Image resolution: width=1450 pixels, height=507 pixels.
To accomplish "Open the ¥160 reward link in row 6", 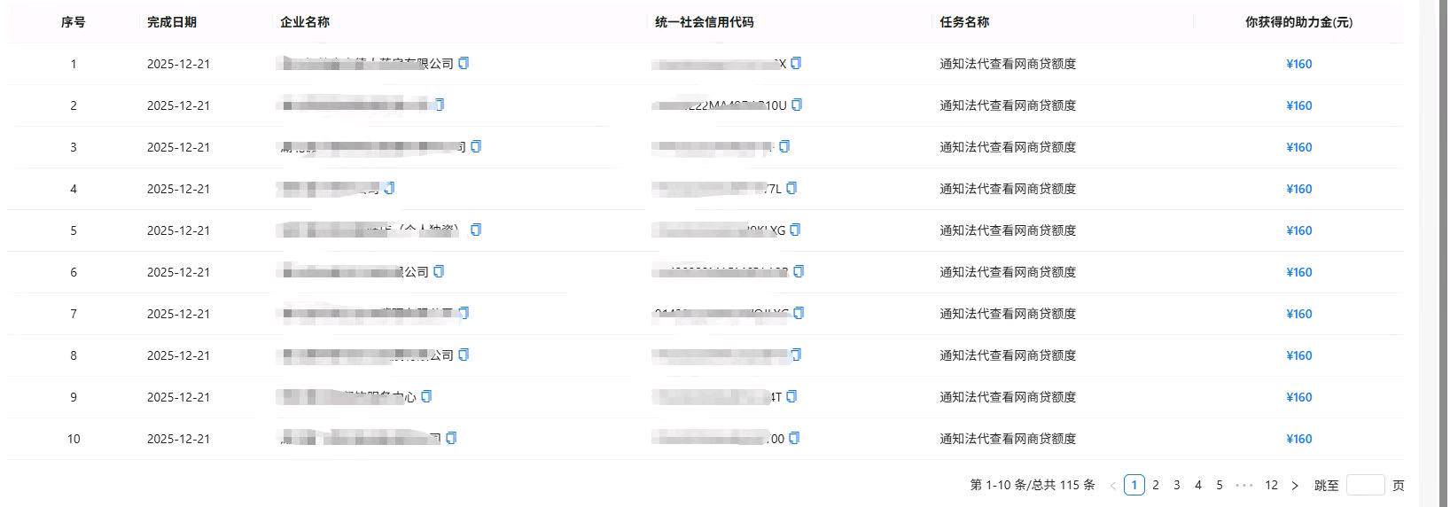I will pos(1298,272).
